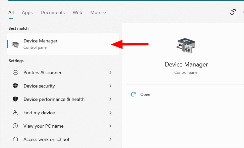The width and height of the screenshot is (244, 148).
Task: Expand Device security chevron
Action: 110,86
